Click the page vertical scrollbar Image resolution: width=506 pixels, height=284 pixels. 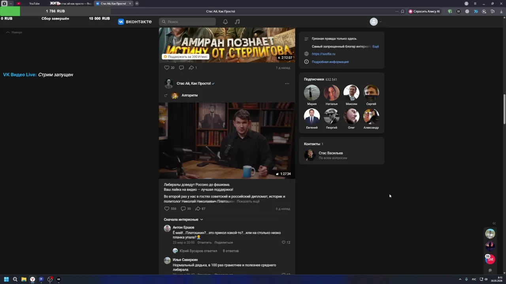(x=504, y=110)
